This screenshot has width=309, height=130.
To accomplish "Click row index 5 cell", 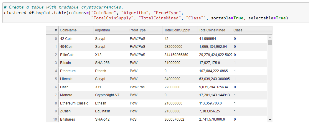I will click(52, 79).
